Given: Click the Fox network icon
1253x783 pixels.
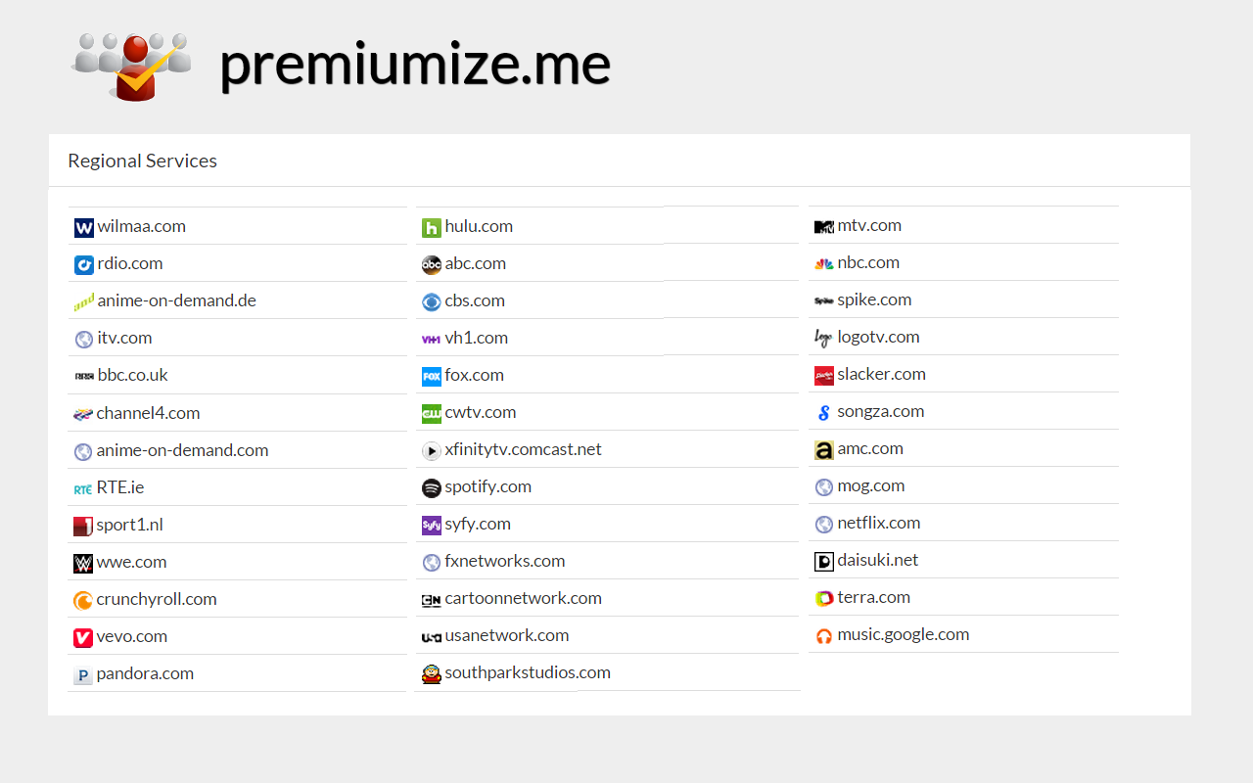Looking at the screenshot, I should pyautogui.click(x=431, y=375).
